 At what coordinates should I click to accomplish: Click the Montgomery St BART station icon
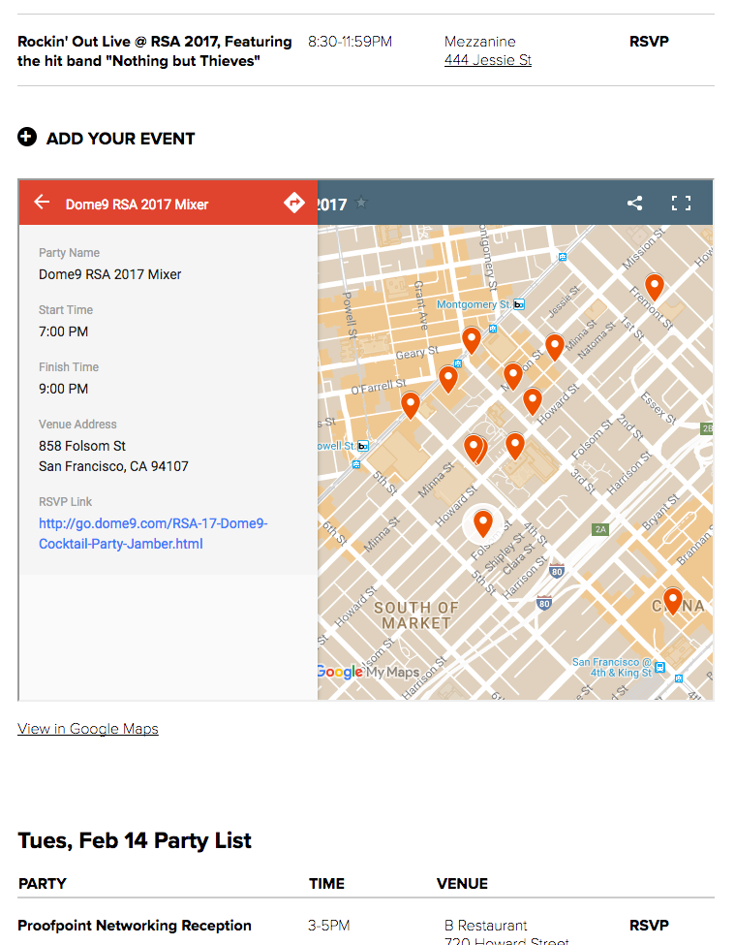tap(519, 305)
